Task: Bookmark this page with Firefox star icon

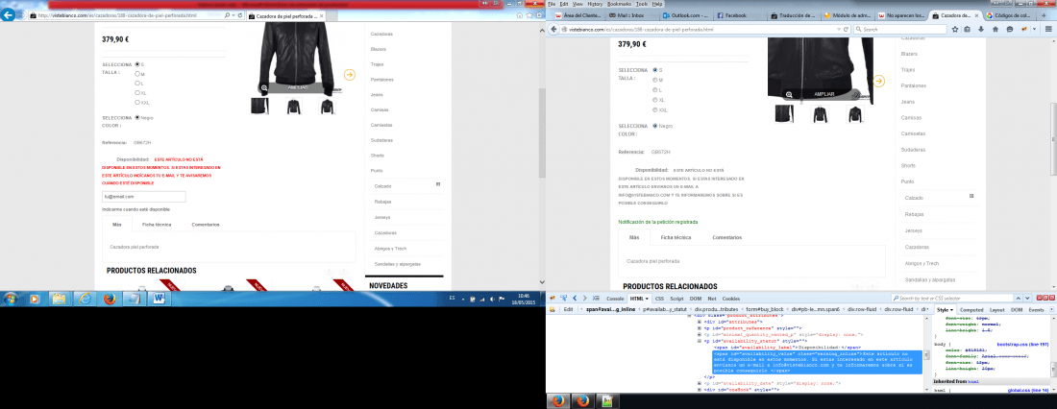Action: click(x=955, y=29)
